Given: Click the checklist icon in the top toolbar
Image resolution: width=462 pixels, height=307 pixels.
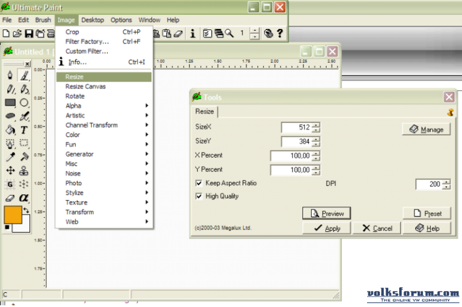Looking at the screenshot, I should pyautogui.click(x=207, y=33).
